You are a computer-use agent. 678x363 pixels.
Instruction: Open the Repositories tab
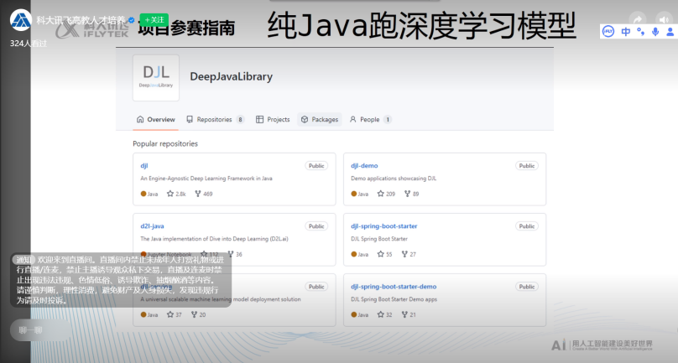(216, 119)
